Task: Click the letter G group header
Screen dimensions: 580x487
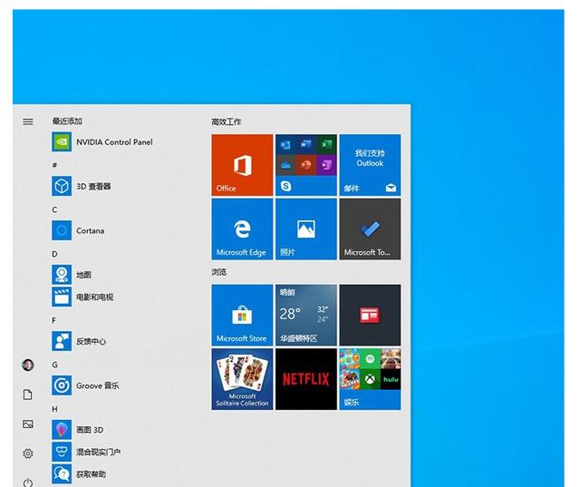Action: (x=55, y=365)
